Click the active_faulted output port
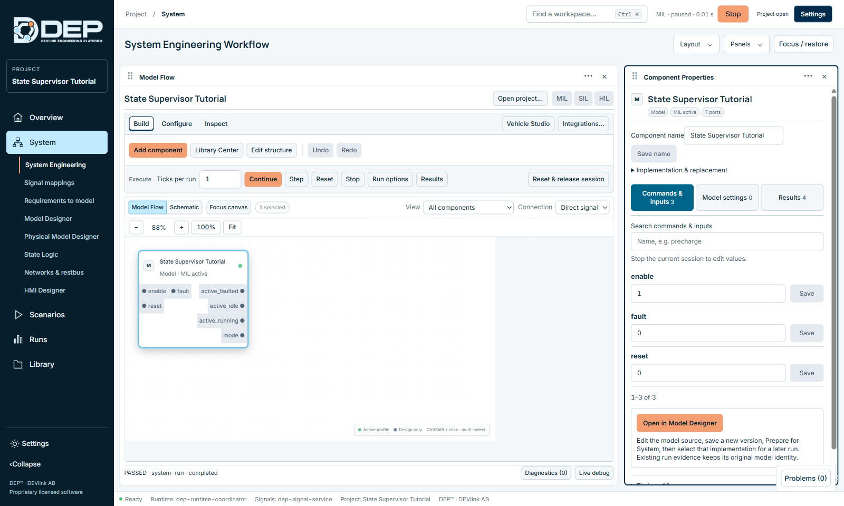The height and width of the screenshot is (506, 844). [242, 291]
